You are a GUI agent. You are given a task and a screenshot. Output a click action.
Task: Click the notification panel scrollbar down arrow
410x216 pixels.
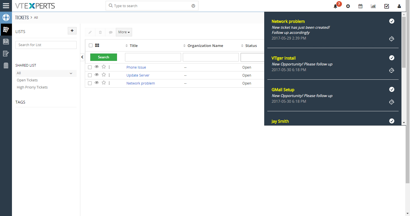click(404, 123)
